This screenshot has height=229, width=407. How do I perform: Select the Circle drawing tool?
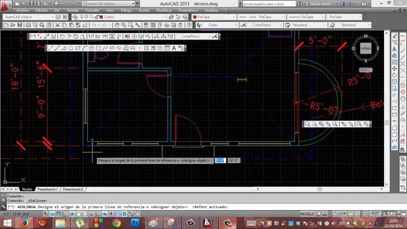[x=92, y=48]
